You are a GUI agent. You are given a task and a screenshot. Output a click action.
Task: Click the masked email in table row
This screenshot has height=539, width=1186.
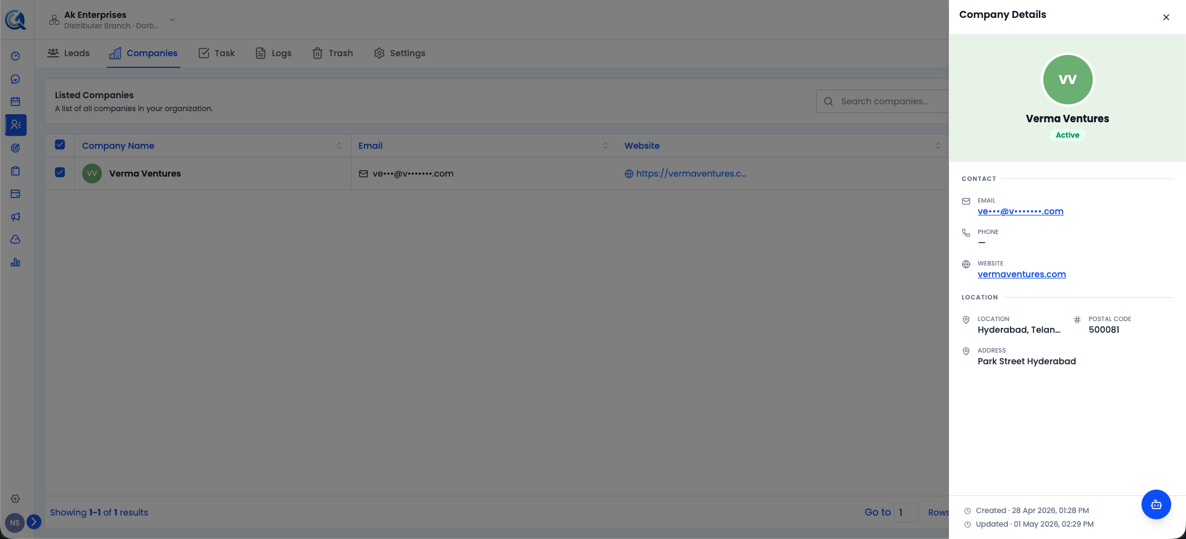(x=413, y=173)
